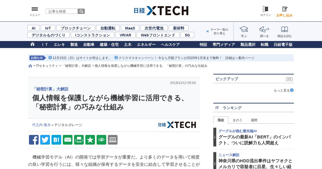Click the search magnifier button

click(x=81, y=11)
